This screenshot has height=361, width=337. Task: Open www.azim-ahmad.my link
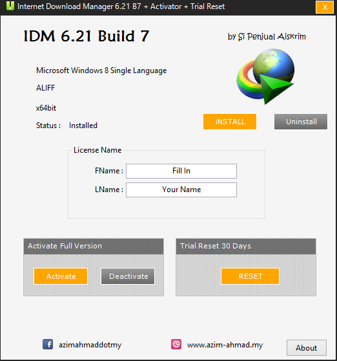pos(225,345)
